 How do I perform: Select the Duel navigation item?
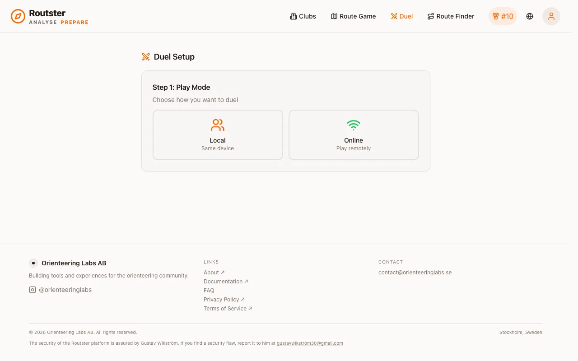click(x=402, y=16)
